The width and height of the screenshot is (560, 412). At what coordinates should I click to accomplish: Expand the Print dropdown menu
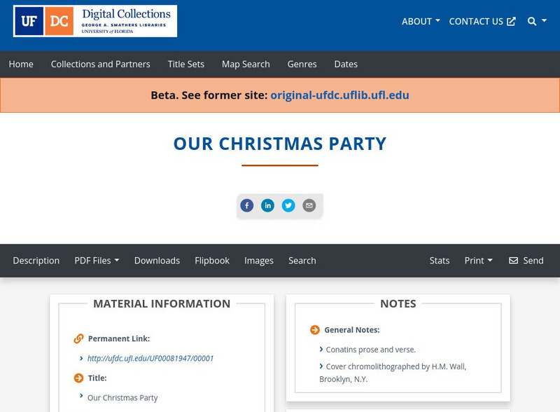point(479,261)
